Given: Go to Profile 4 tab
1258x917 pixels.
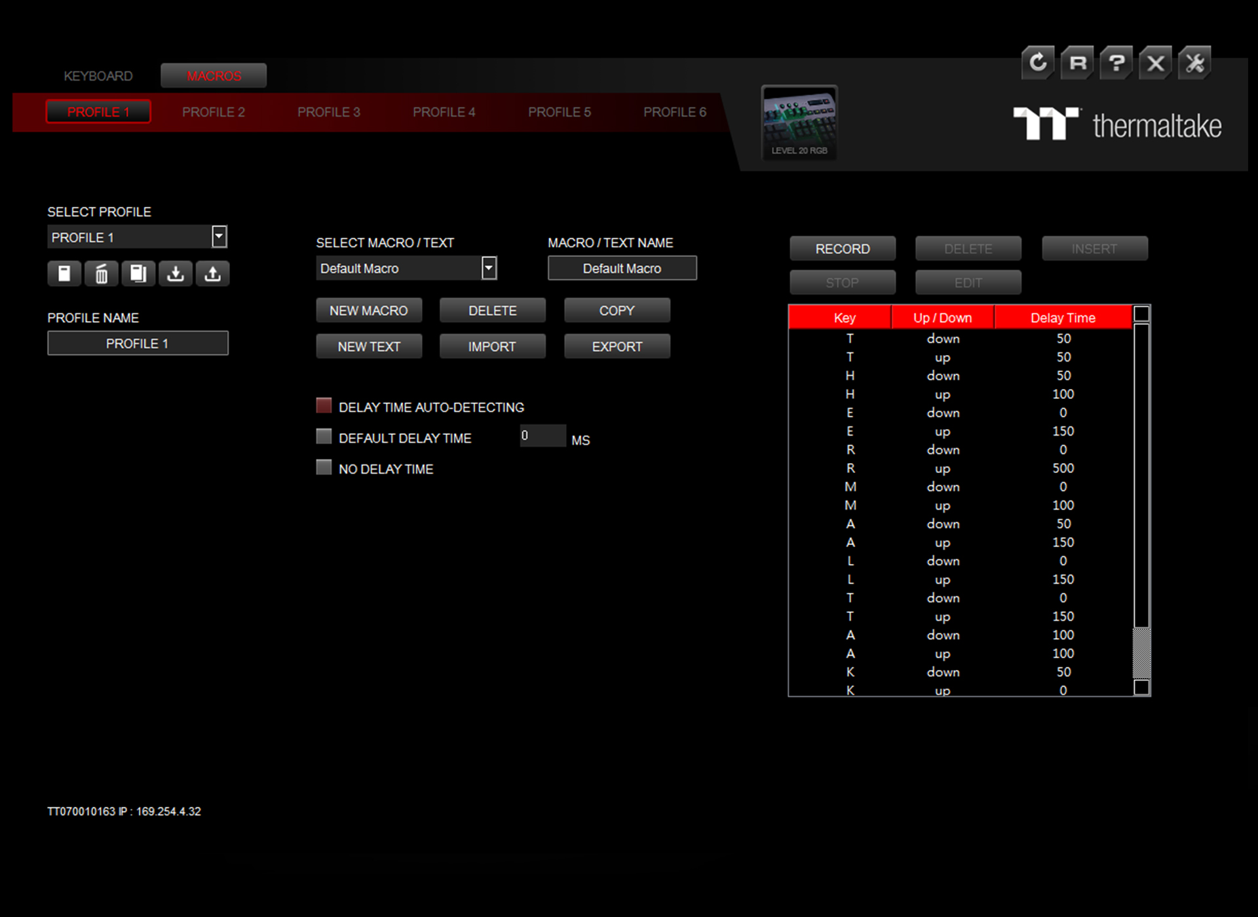Looking at the screenshot, I should [x=444, y=112].
